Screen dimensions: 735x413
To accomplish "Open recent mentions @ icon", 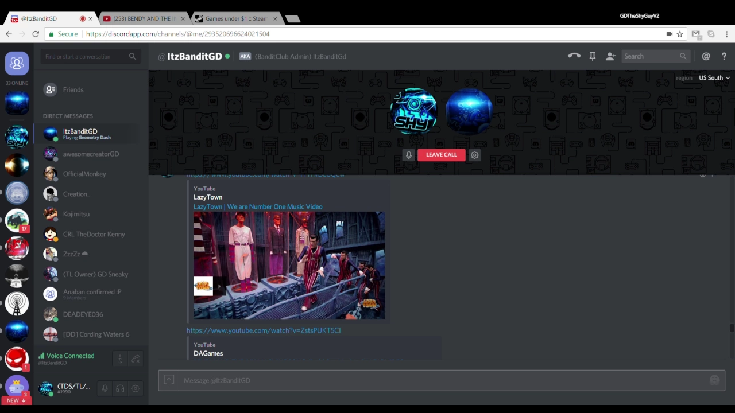I will (x=706, y=56).
